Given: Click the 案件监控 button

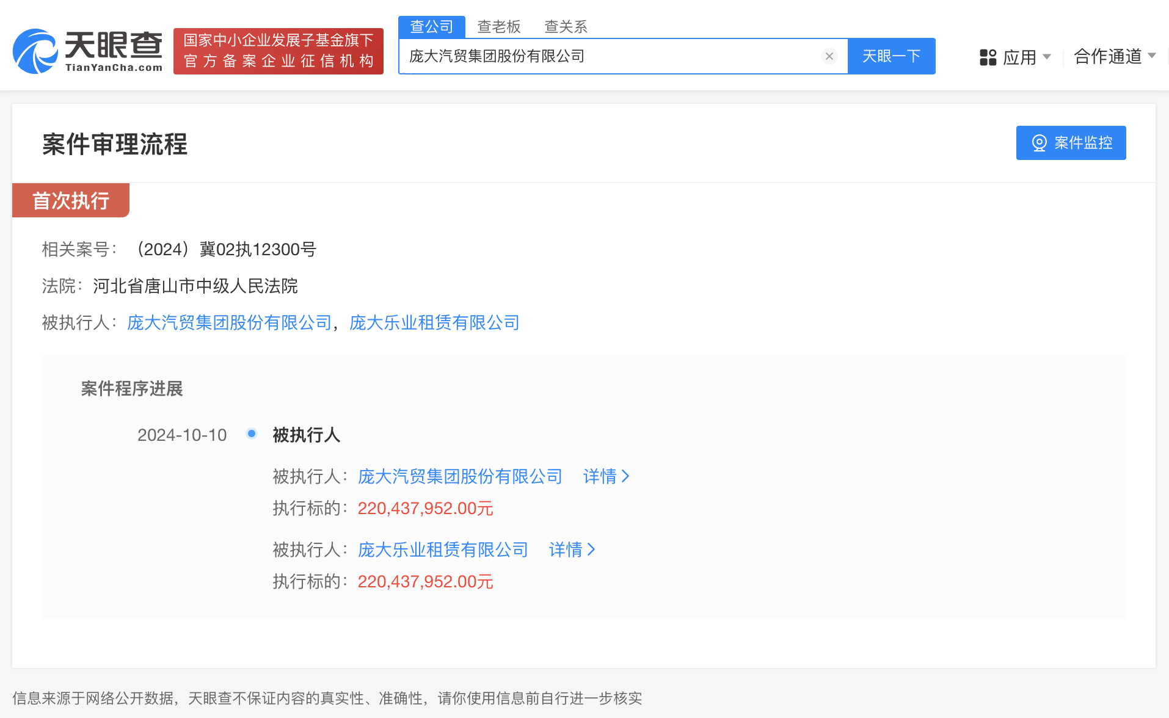Looking at the screenshot, I should coord(1071,143).
